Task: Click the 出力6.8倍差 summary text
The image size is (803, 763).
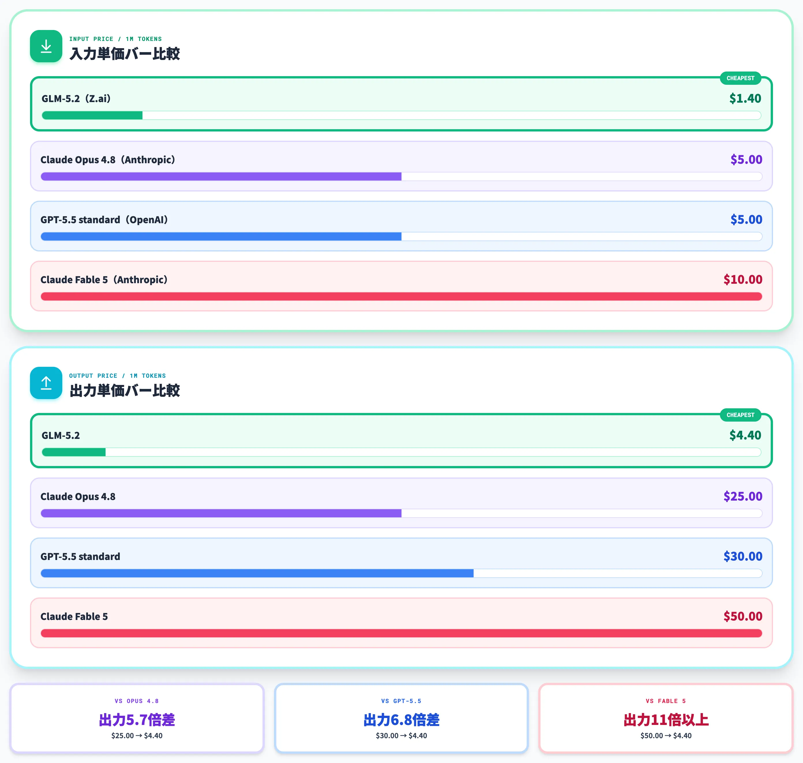Action: click(401, 720)
